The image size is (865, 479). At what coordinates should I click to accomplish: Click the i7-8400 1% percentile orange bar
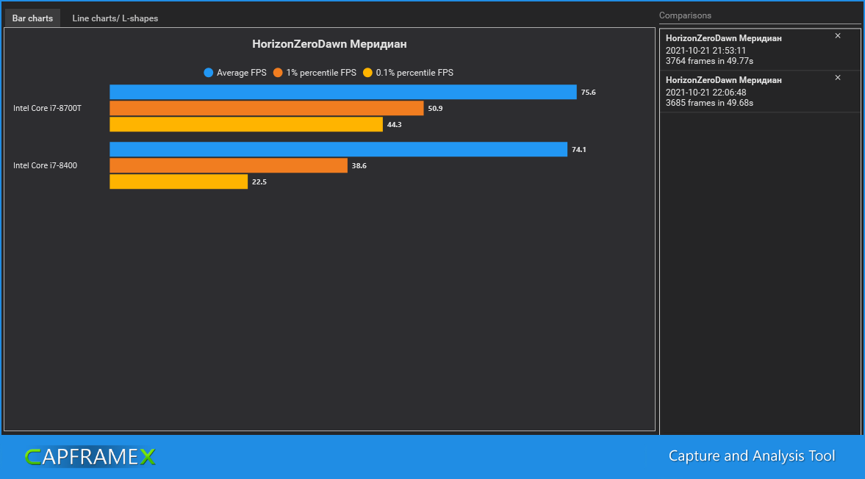pyautogui.click(x=229, y=165)
